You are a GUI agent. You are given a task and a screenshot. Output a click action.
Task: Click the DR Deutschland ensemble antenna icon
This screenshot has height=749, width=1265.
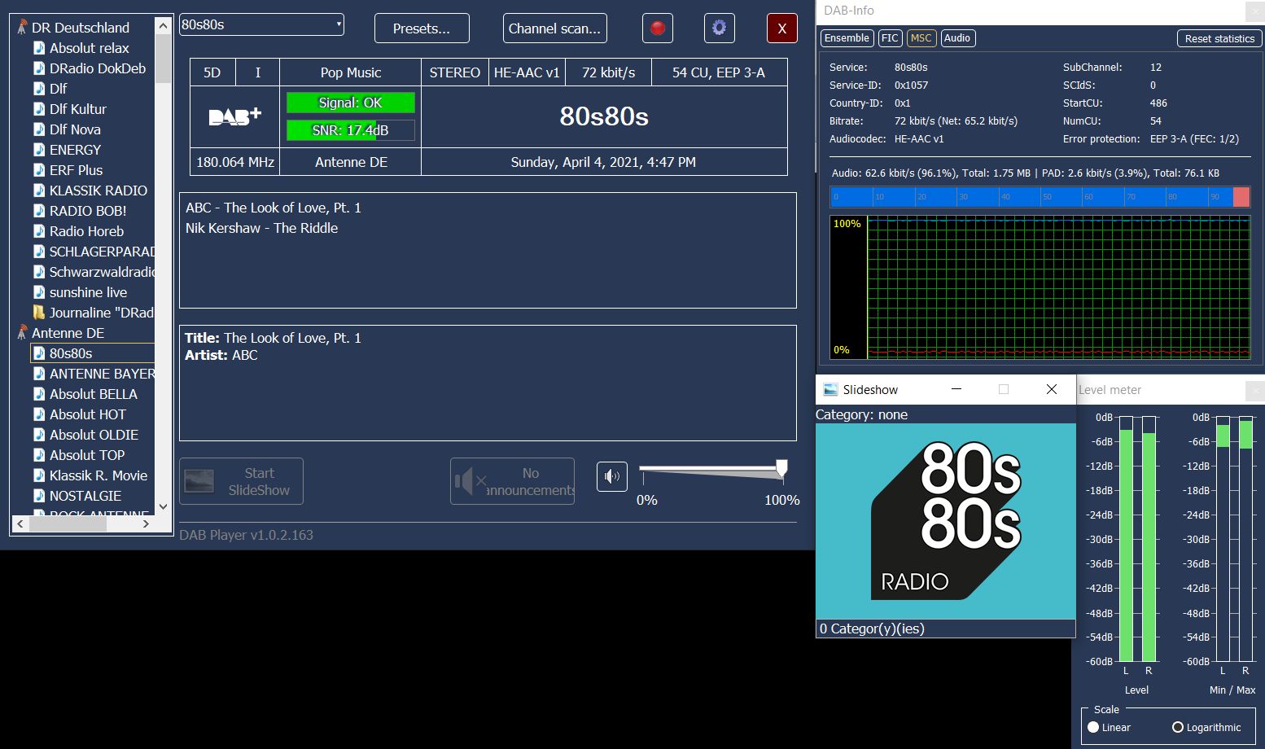[x=22, y=28]
